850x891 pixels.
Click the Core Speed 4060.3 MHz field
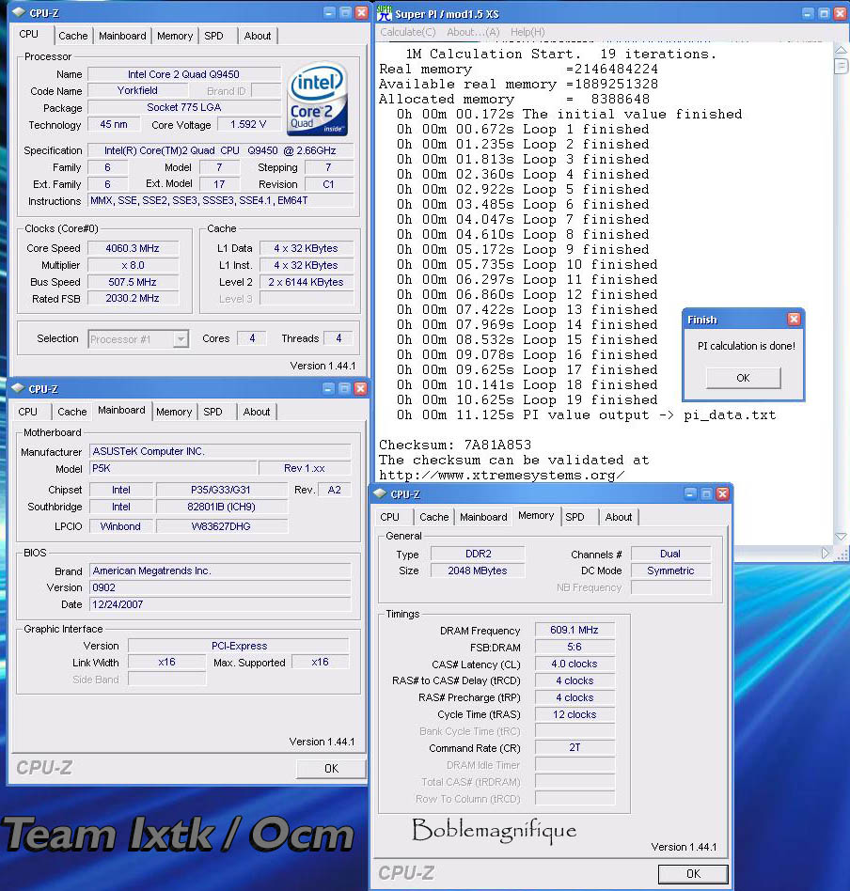click(133, 248)
